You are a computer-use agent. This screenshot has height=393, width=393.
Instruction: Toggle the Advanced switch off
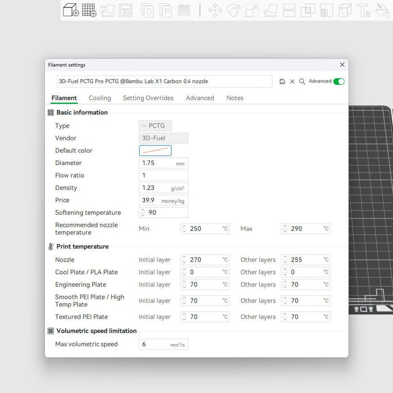pyautogui.click(x=339, y=81)
